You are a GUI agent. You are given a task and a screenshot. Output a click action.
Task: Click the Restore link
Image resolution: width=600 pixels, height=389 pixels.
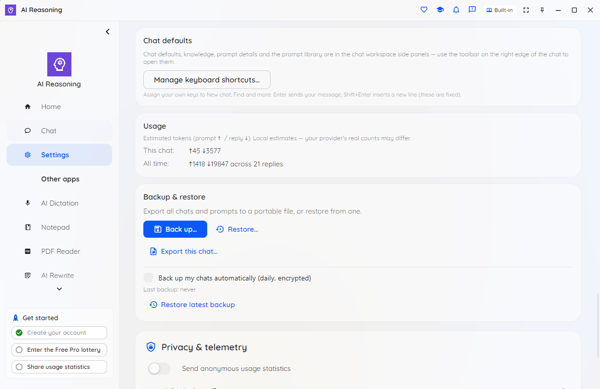click(237, 229)
